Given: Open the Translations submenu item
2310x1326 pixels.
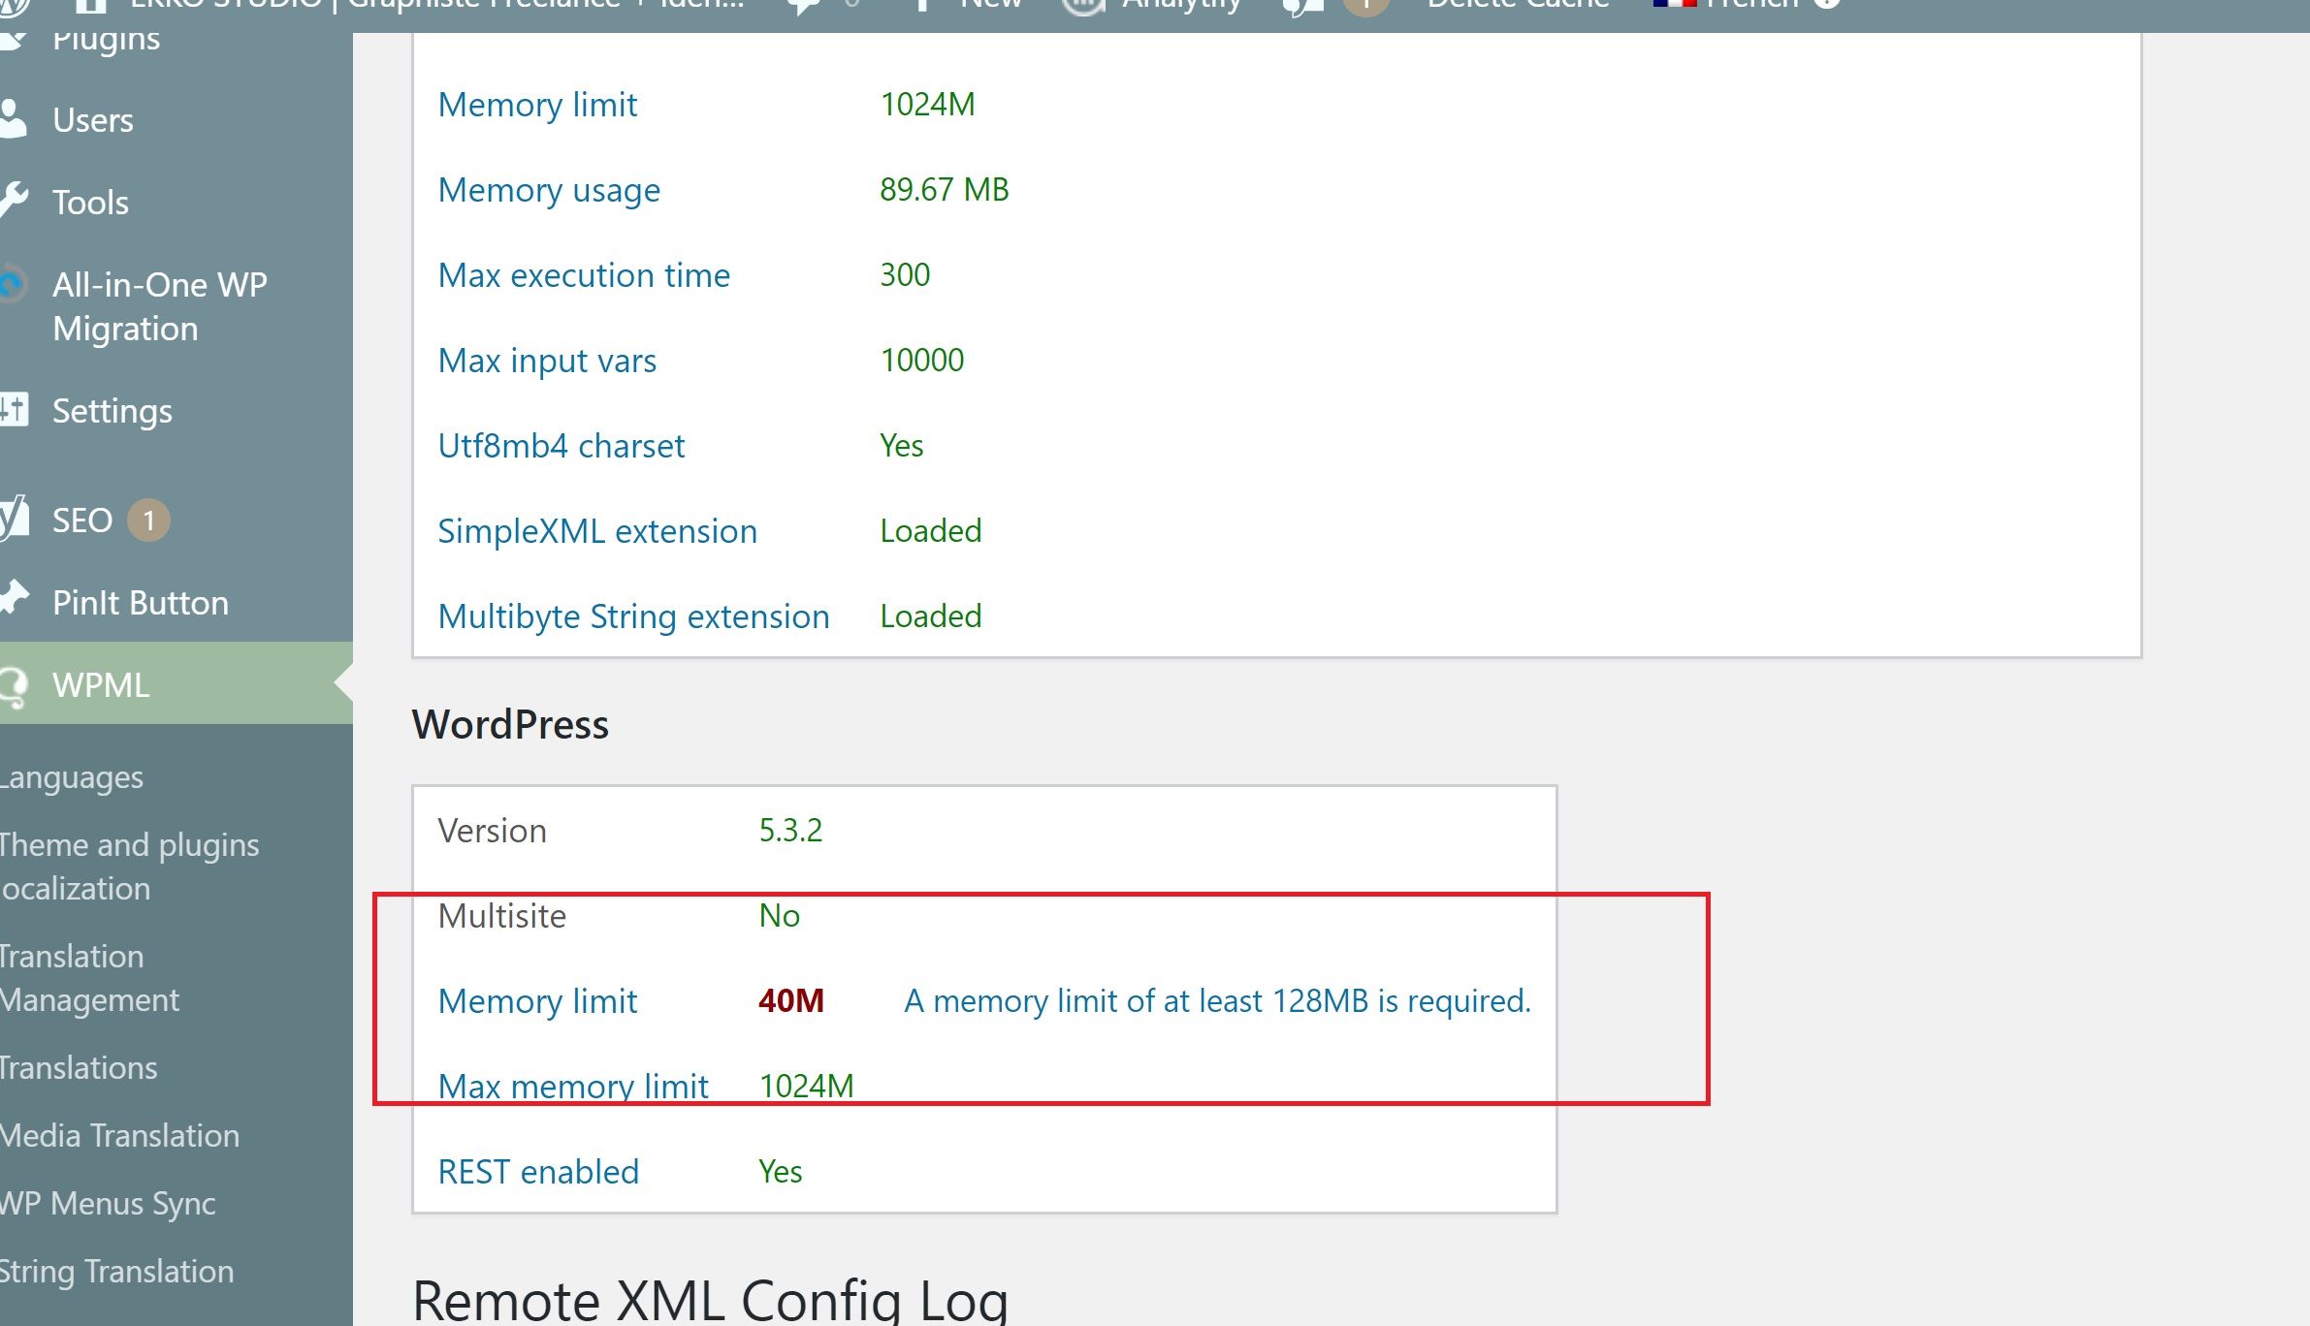Looking at the screenshot, I should [x=79, y=1068].
